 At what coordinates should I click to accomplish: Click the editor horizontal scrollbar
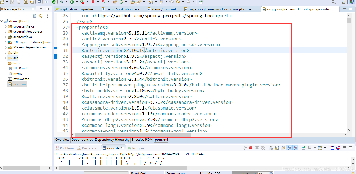pyautogui.click(x=133, y=135)
